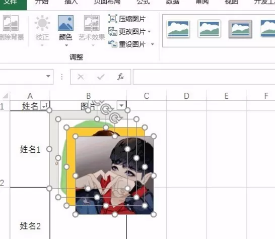This screenshot has width=275, height=239.
Task: Select column C header
Action: 147,96
